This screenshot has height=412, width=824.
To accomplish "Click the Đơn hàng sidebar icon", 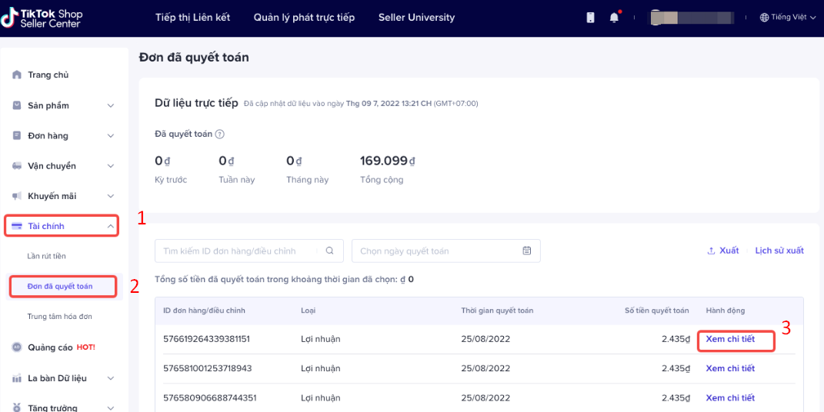I will coord(17,135).
